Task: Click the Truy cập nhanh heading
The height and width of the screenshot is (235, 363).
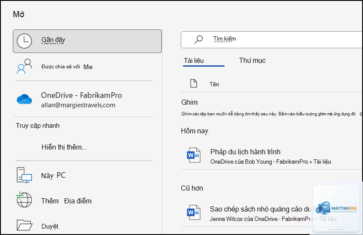Action: click(x=38, y=126)
